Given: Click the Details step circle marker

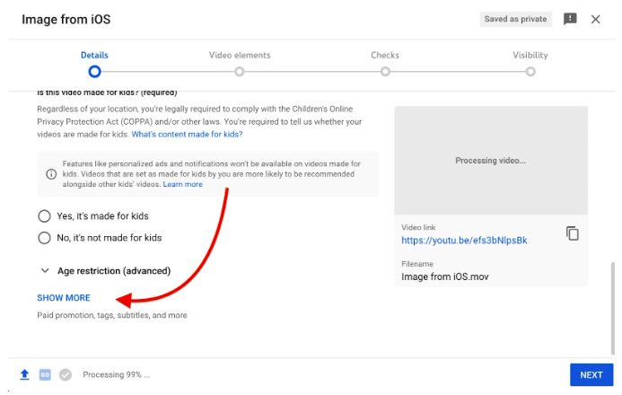Looking at the screenshot, I should 94,72.
